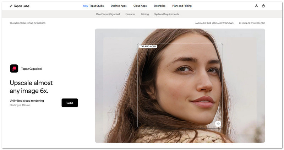
Task: Click the Plugin or Standalone text
Action: pos(252,23)
